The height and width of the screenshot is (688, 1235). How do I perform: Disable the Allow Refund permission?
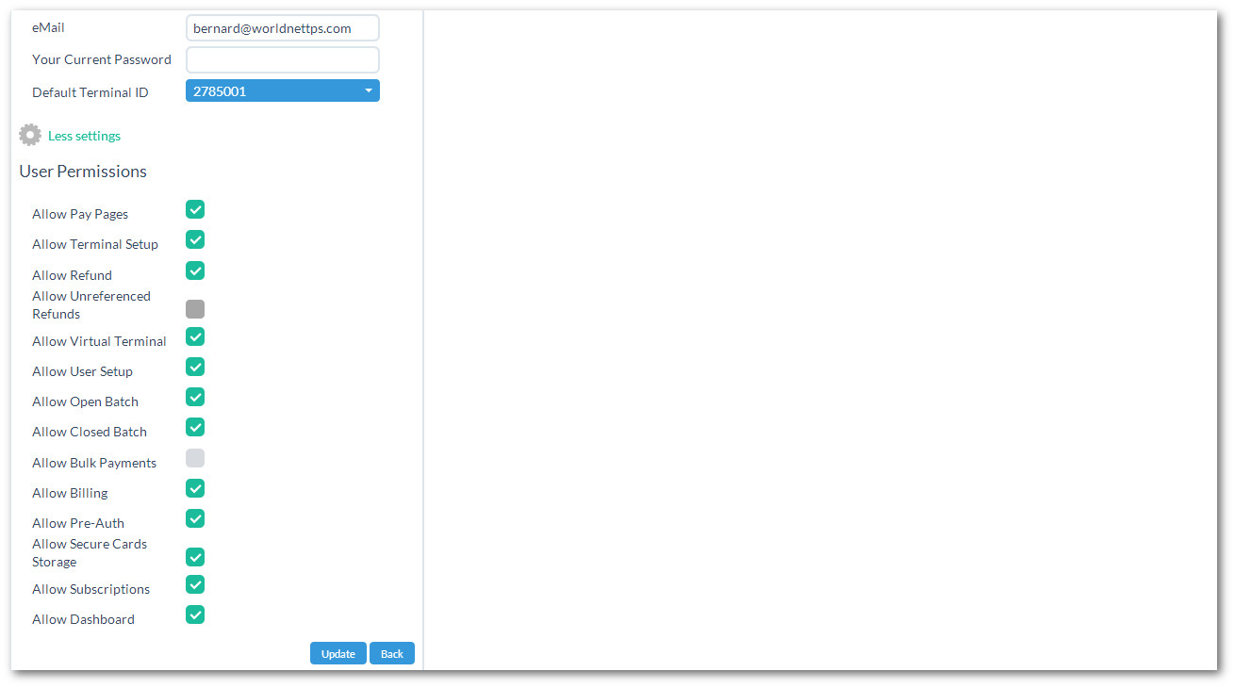click(x=195, y=270)
